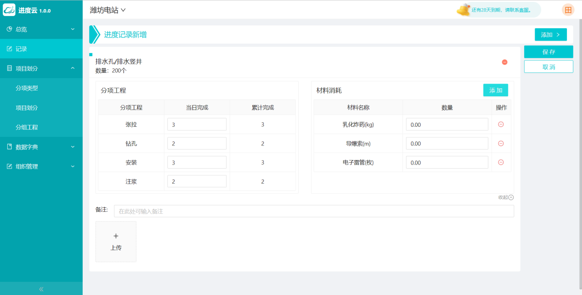Collapse the sidebar with double-arrow icon
Viewport: 582px width, 295px height.
coord(41,289)
